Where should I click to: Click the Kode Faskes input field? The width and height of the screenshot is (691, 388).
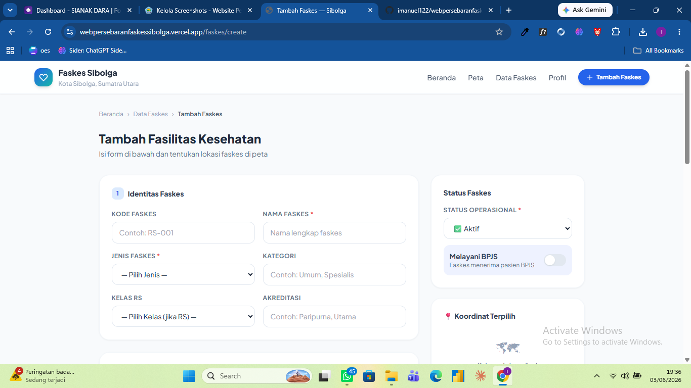click(x=183, y=233)
